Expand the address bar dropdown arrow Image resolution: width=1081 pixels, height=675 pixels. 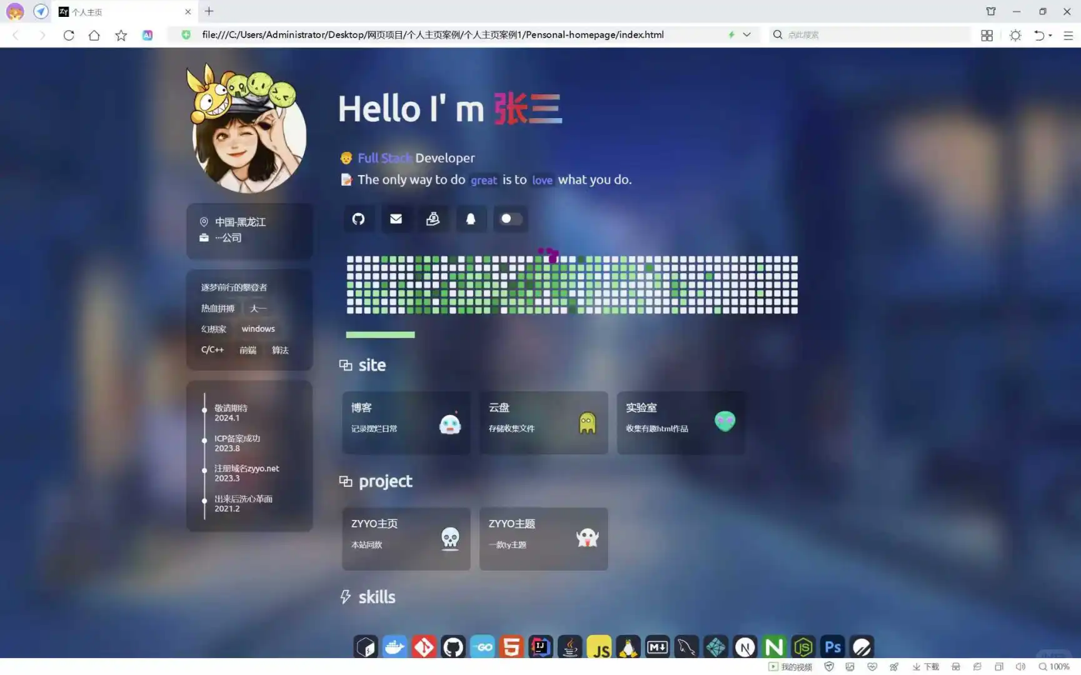pos(747,35)
